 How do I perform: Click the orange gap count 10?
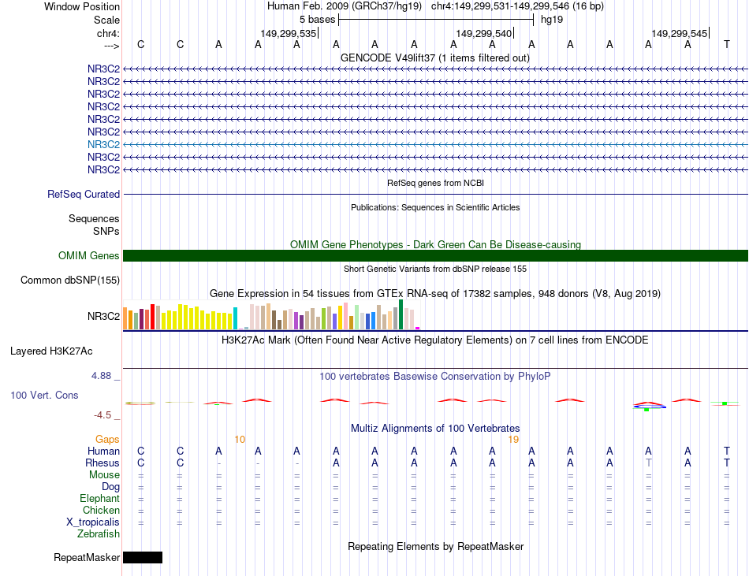tap(240, 439)
